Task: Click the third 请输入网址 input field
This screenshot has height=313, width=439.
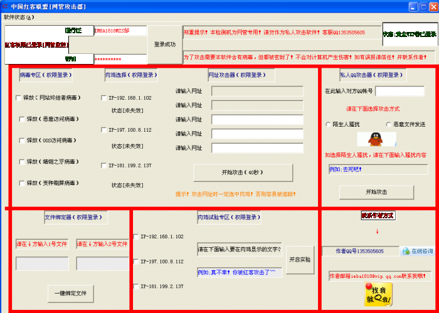Action: tap(257, 120)
